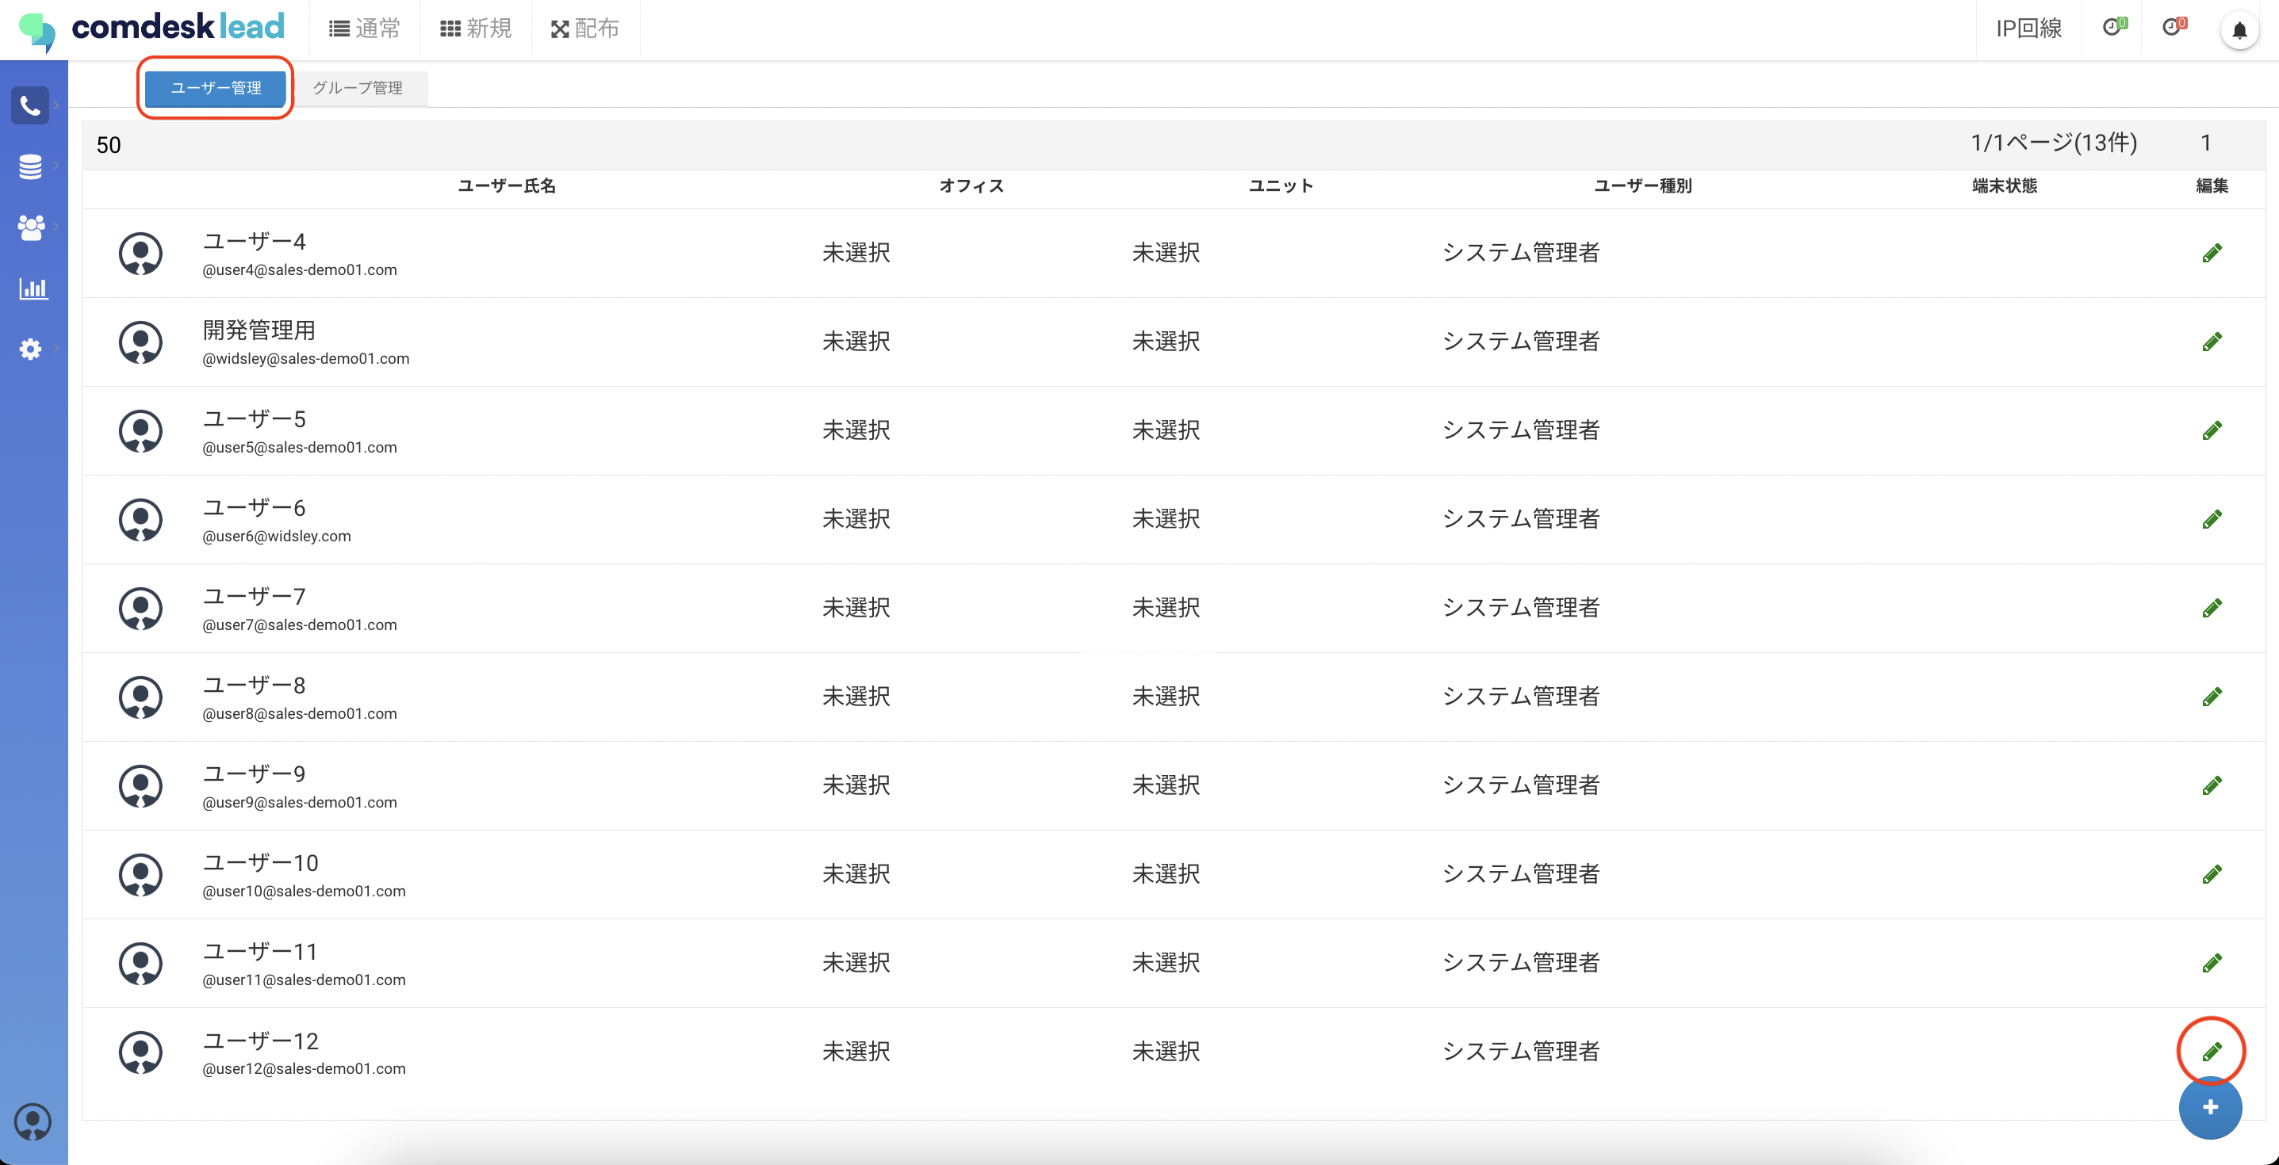Click the green-badge clock icon
The image size is (2279, 1165).
pyautogui.click(x=2113, y=28)
